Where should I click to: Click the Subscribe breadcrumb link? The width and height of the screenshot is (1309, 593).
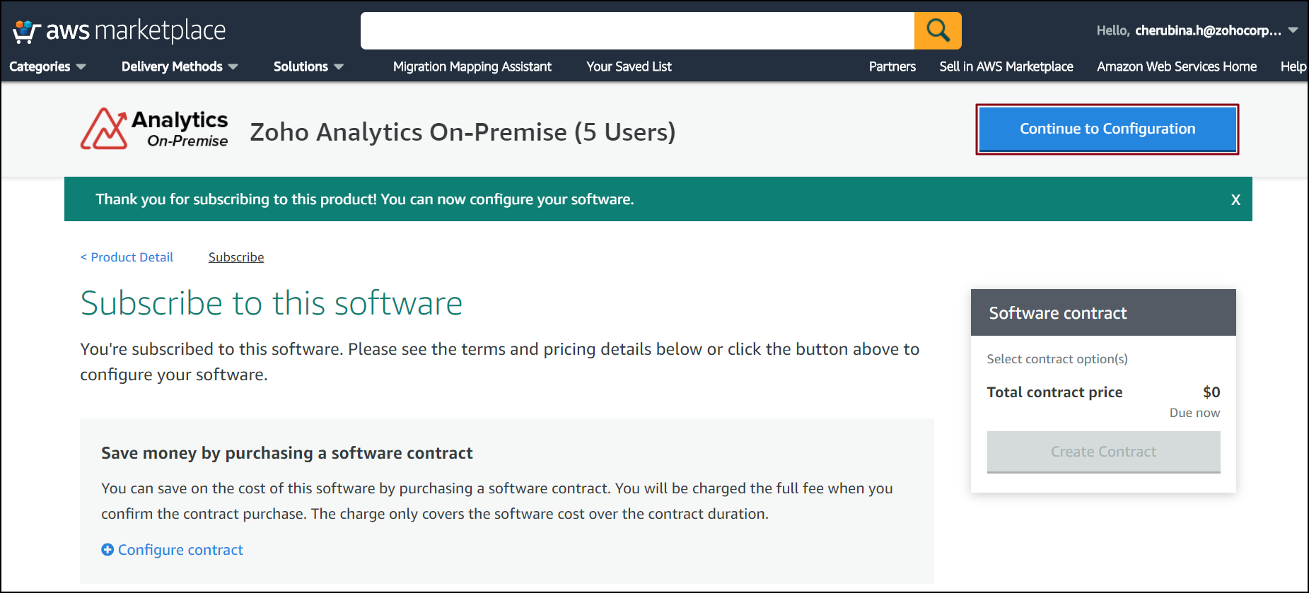236,257
